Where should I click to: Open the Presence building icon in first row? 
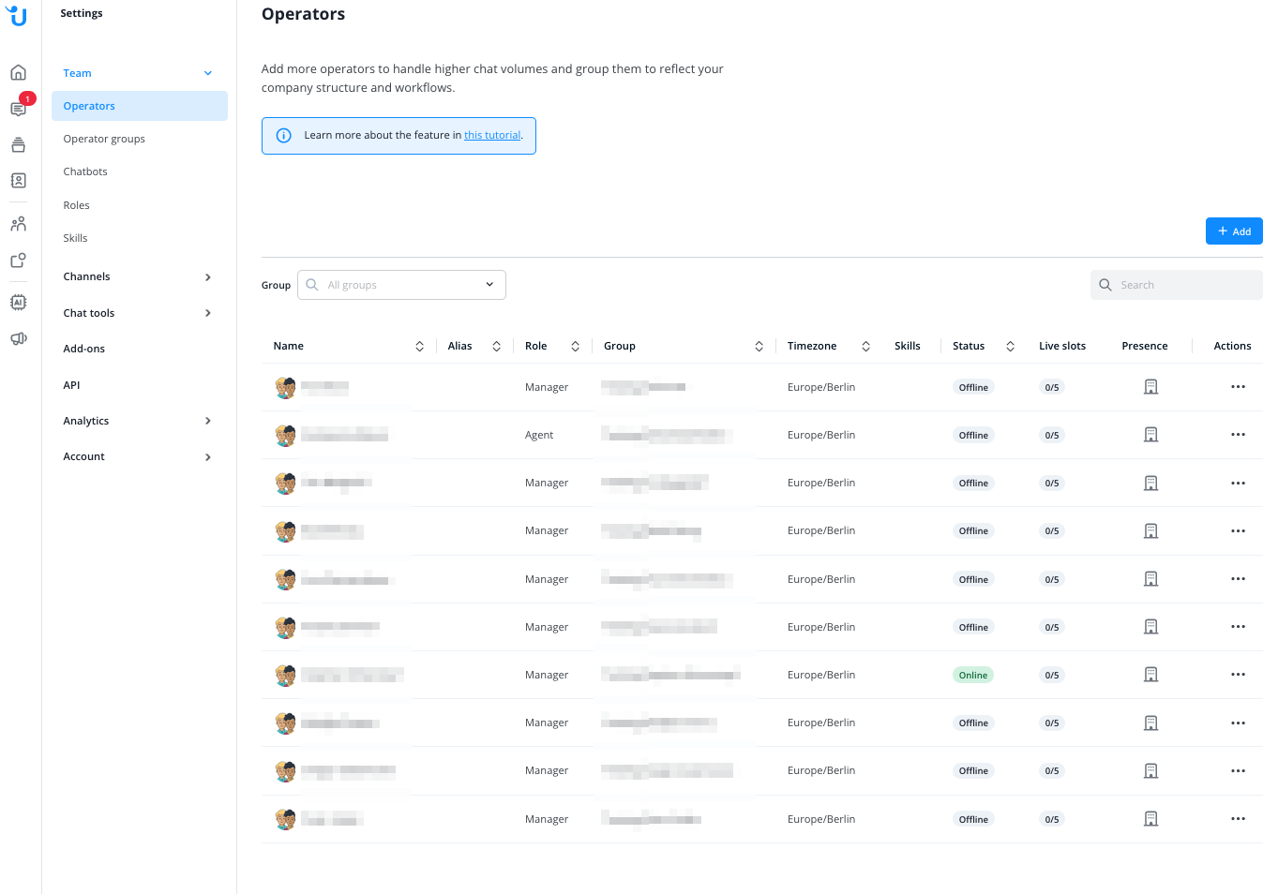(x=1150, y=386)
